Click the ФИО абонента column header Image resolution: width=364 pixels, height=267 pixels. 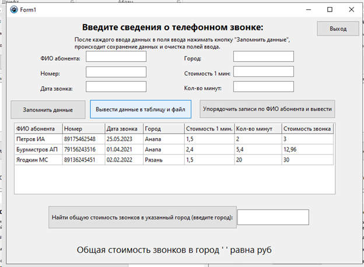click(38, 129)
